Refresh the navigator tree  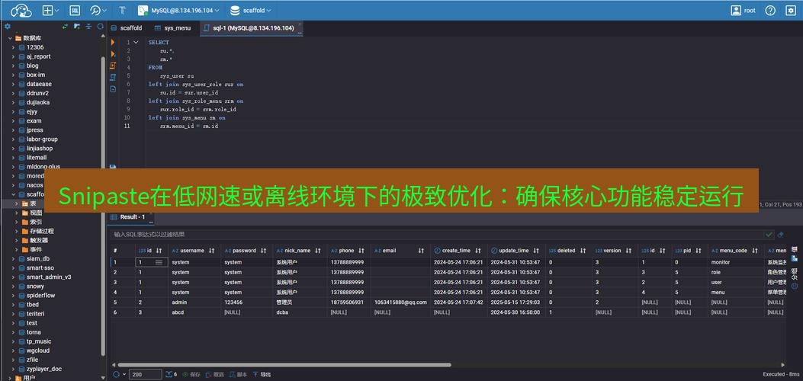click(x=100, y=26)
